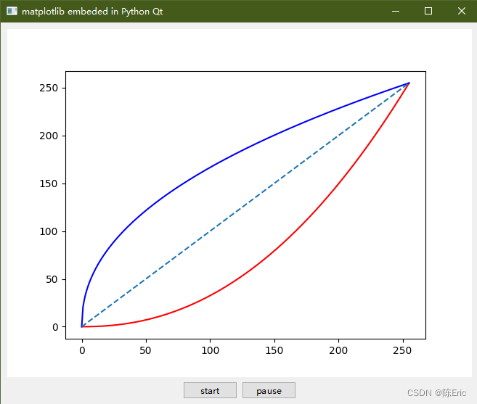
Task: Maximize the matplotlib window
Action: [x=428, y=12]
